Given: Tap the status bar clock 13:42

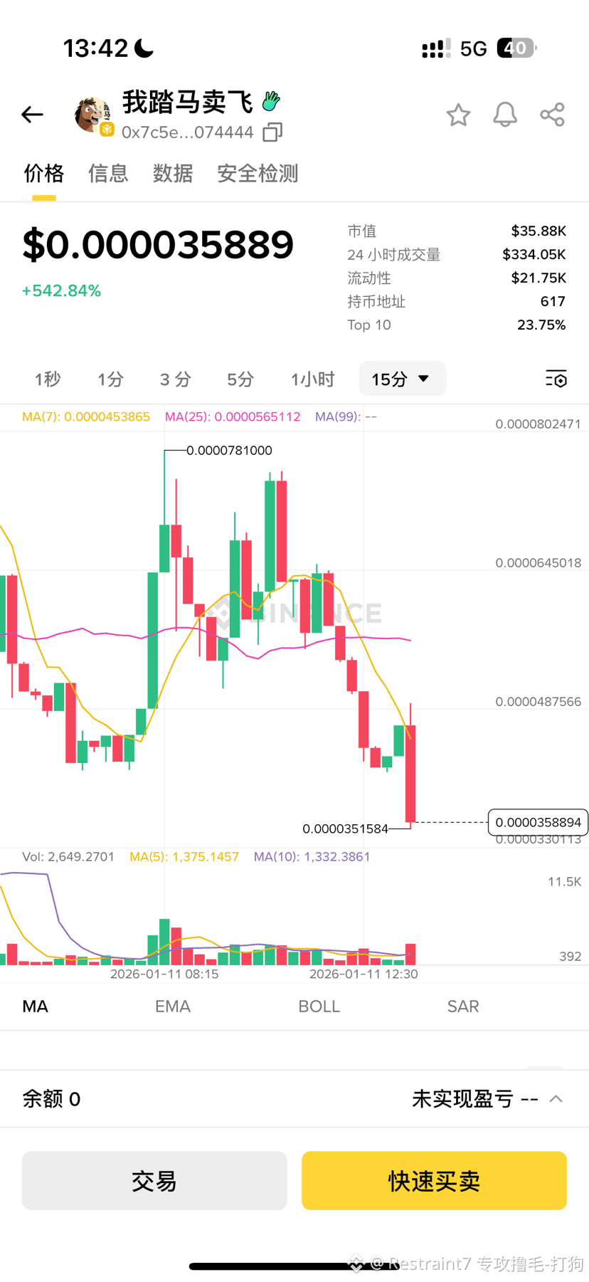Looking at the screenshot, I should [95, 48].
